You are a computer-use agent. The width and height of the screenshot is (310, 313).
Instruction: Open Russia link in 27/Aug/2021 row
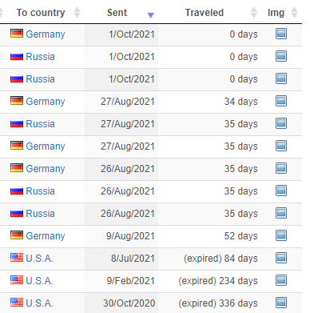coord(40,124)
